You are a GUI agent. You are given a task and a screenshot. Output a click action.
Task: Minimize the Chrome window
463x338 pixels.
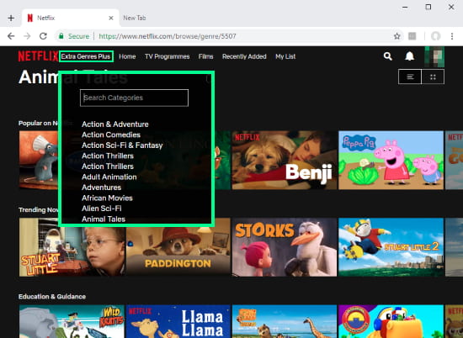tap(405, 7)
